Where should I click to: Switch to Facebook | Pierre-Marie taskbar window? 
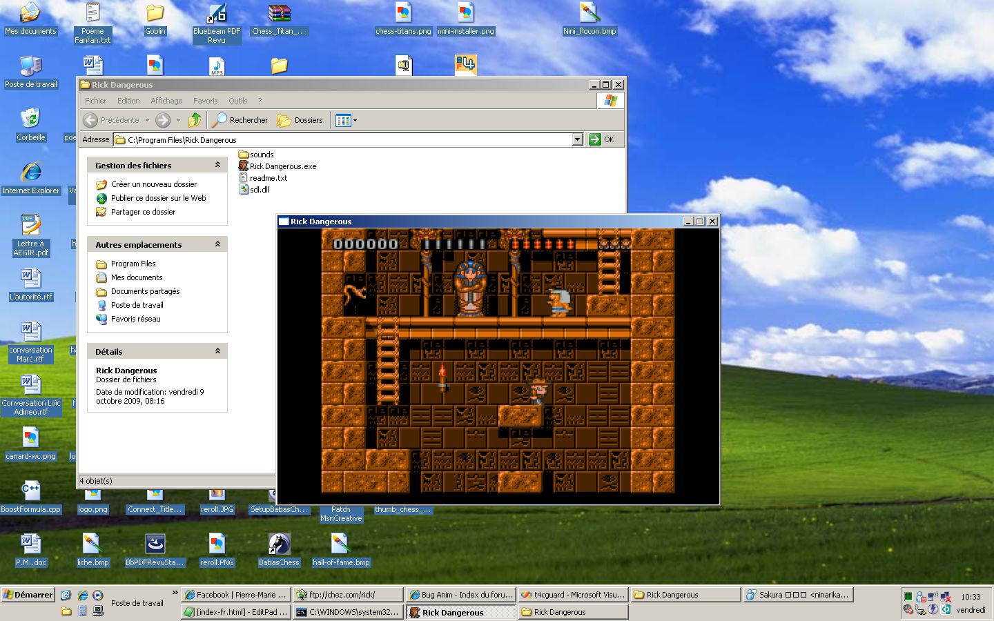coord(235,595)
